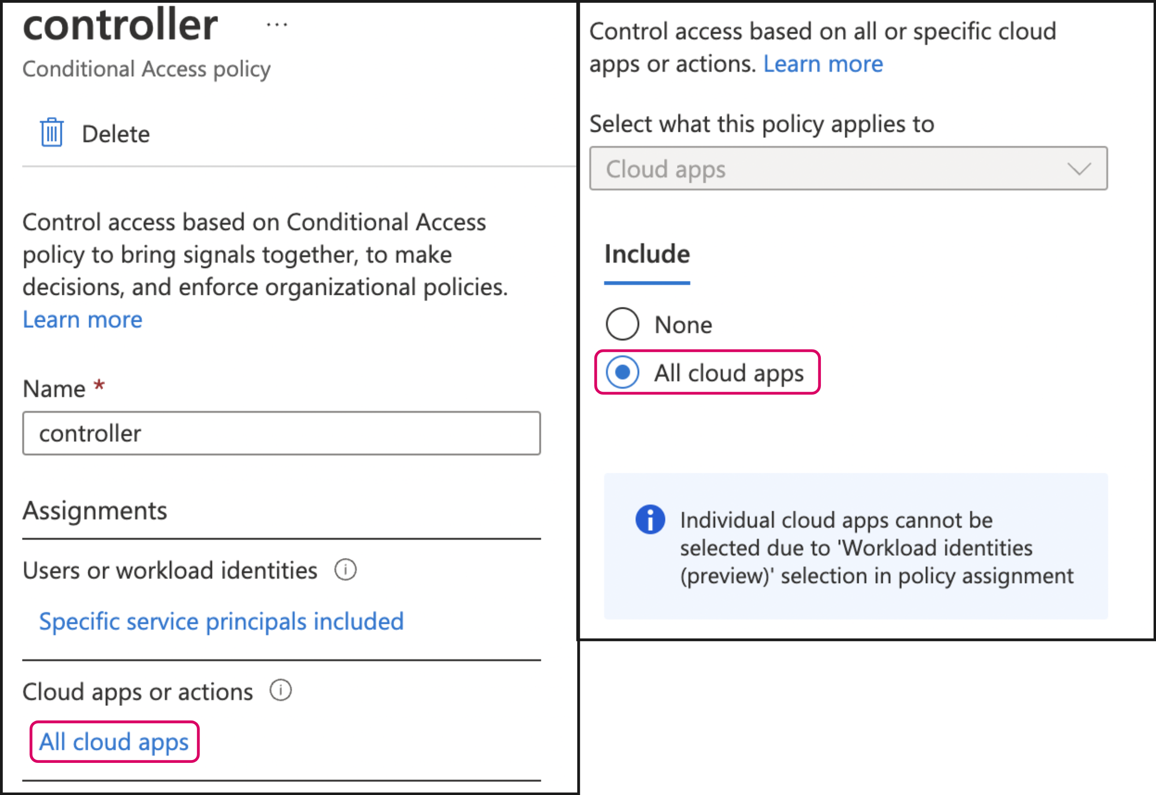Open the ellipsis more options menu

point(277,24)
